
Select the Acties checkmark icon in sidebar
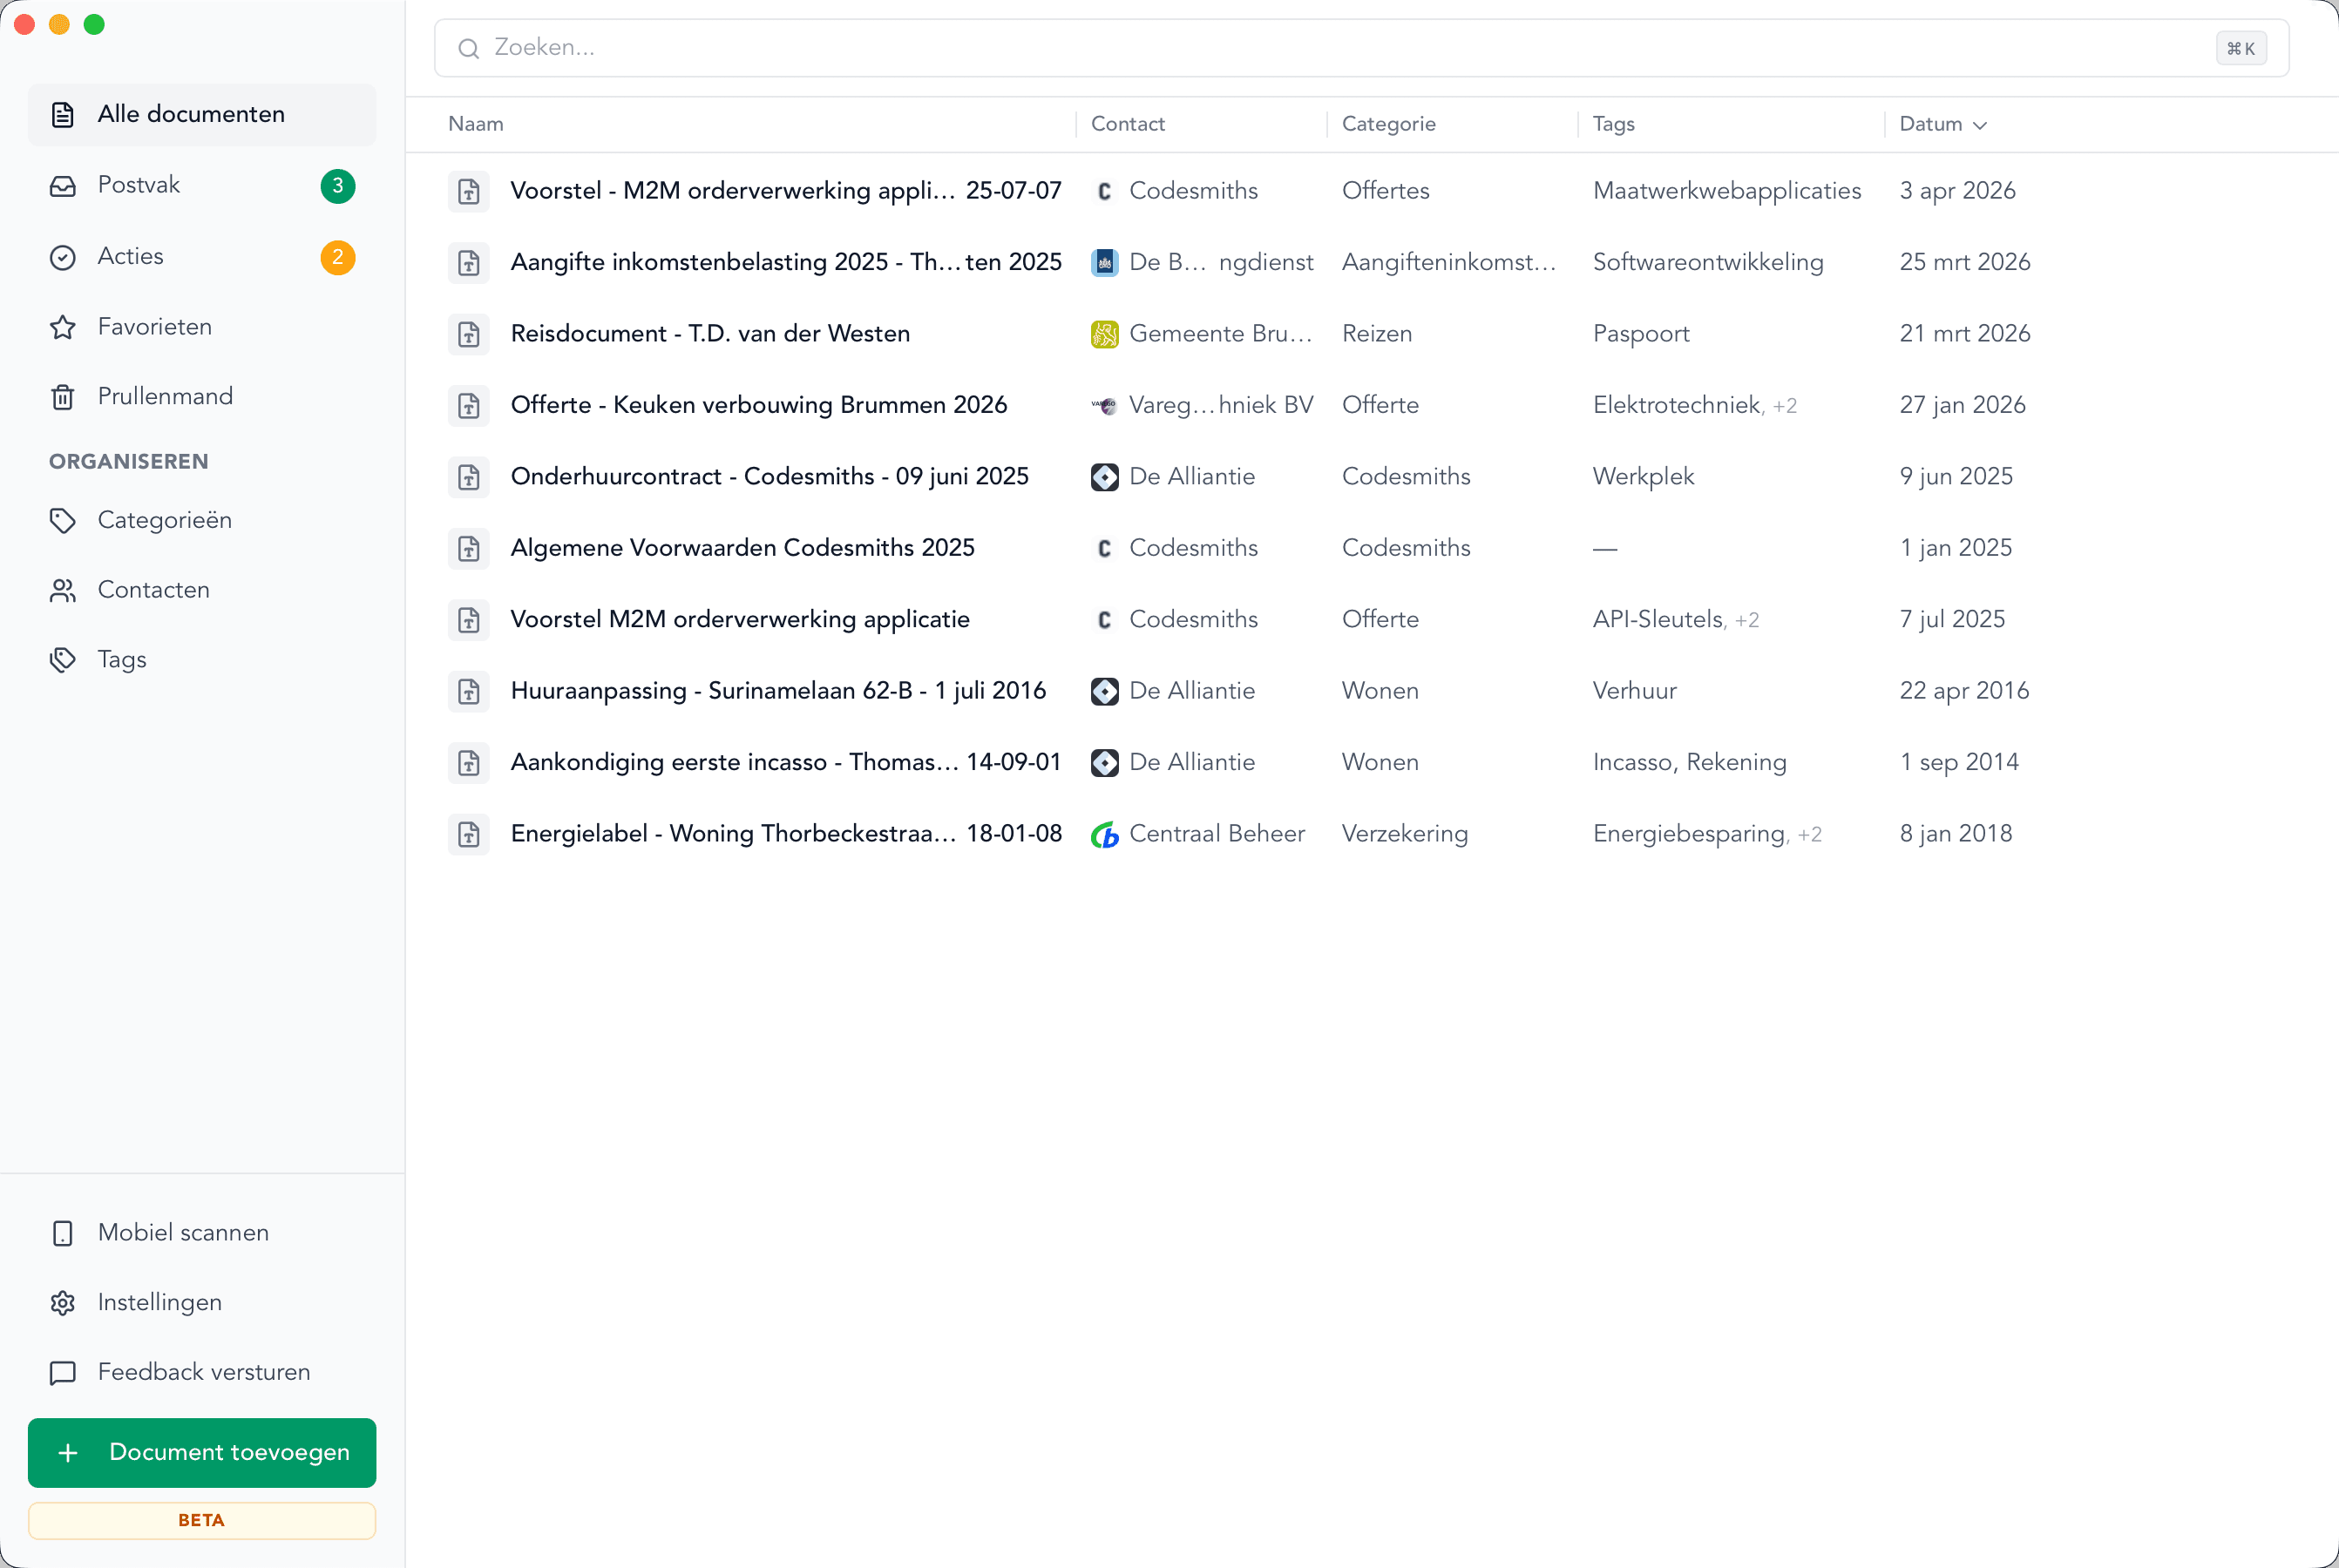[x=63, y=256]
